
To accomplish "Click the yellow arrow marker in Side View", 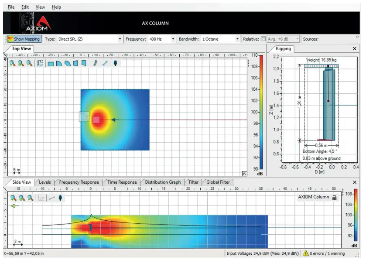I will [x=15, y=206].
